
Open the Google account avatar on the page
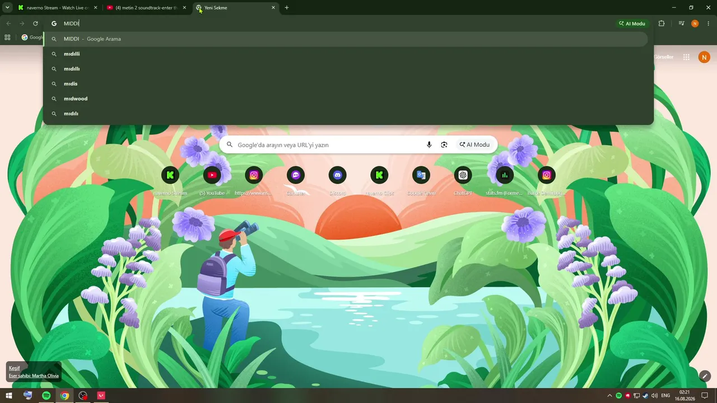tap(704, 57)
